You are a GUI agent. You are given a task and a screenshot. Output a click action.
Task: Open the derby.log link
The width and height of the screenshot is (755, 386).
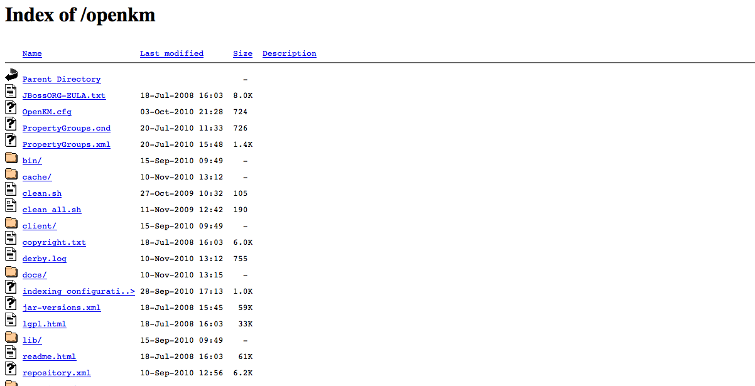[x=45, y=259]
